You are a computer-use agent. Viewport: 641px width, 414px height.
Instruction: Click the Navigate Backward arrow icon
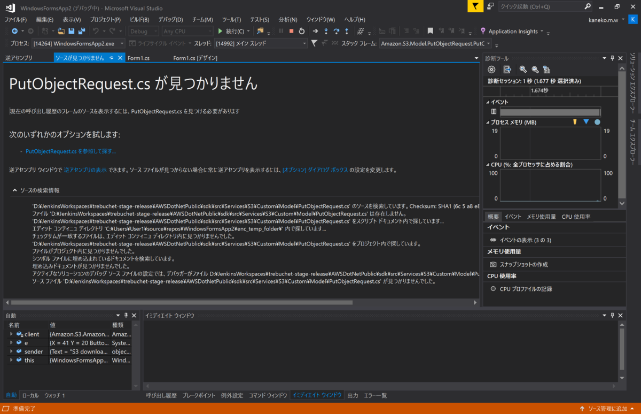(x=14, y=31)
